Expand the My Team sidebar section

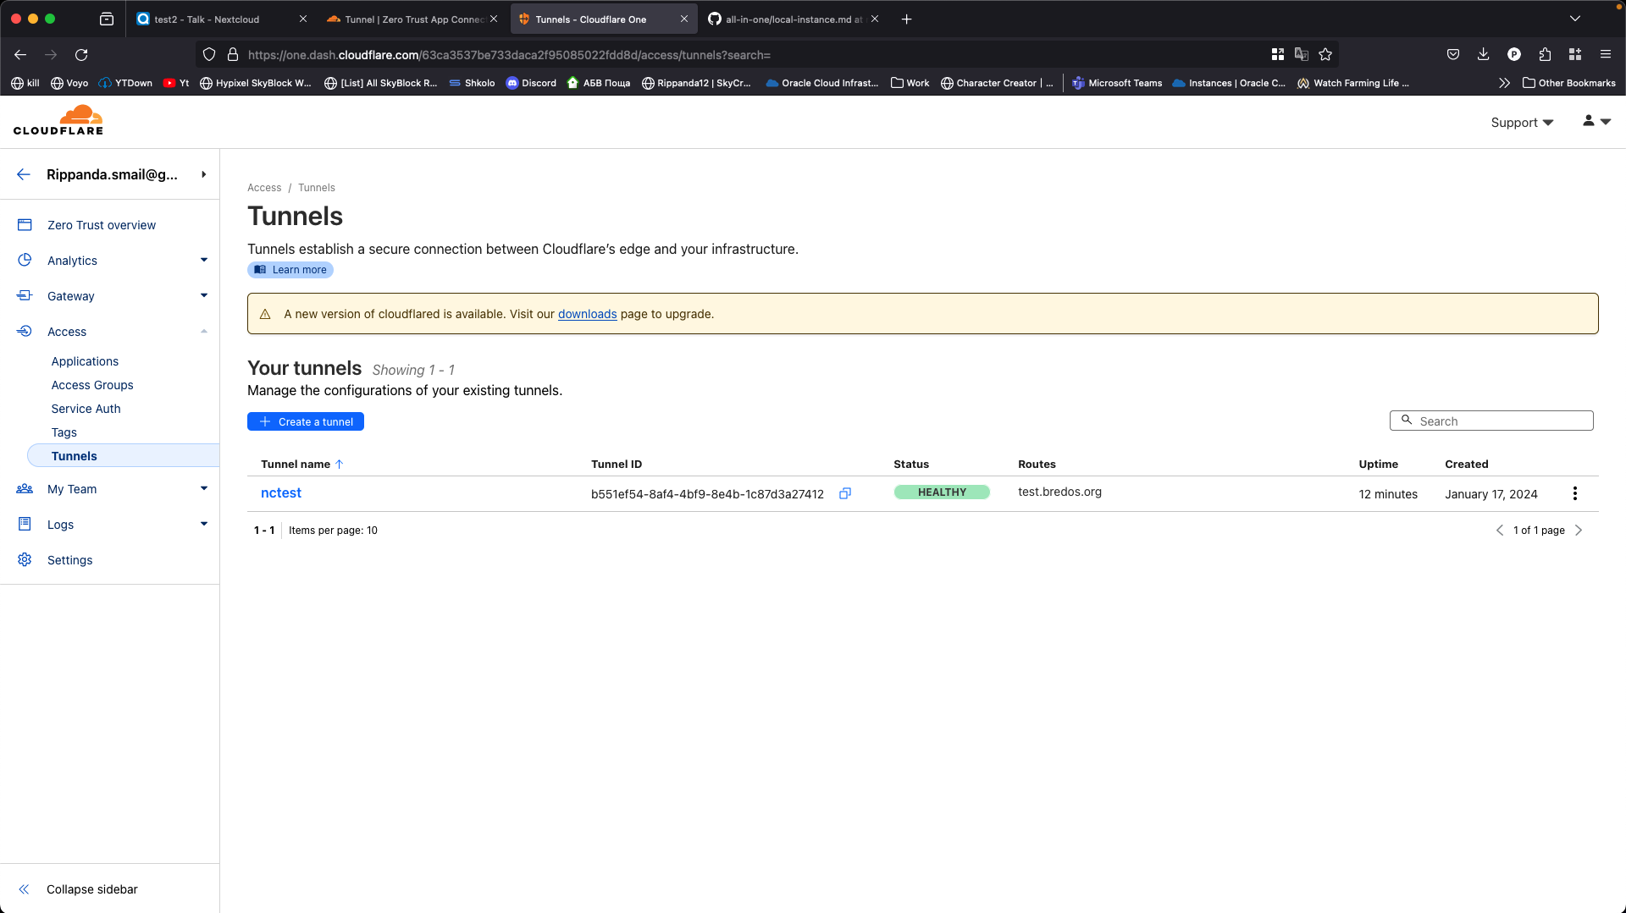click(x=204, y=489)
